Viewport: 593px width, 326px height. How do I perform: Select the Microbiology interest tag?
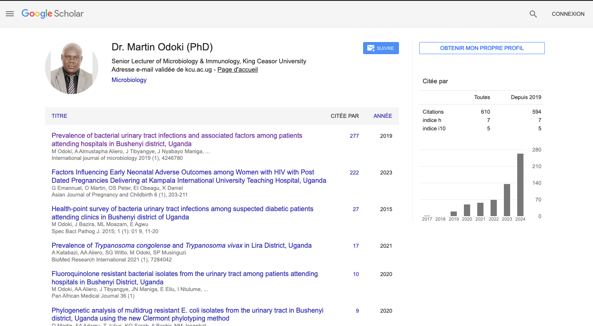(129, 80)
